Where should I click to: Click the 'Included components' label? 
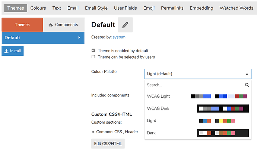110,95
